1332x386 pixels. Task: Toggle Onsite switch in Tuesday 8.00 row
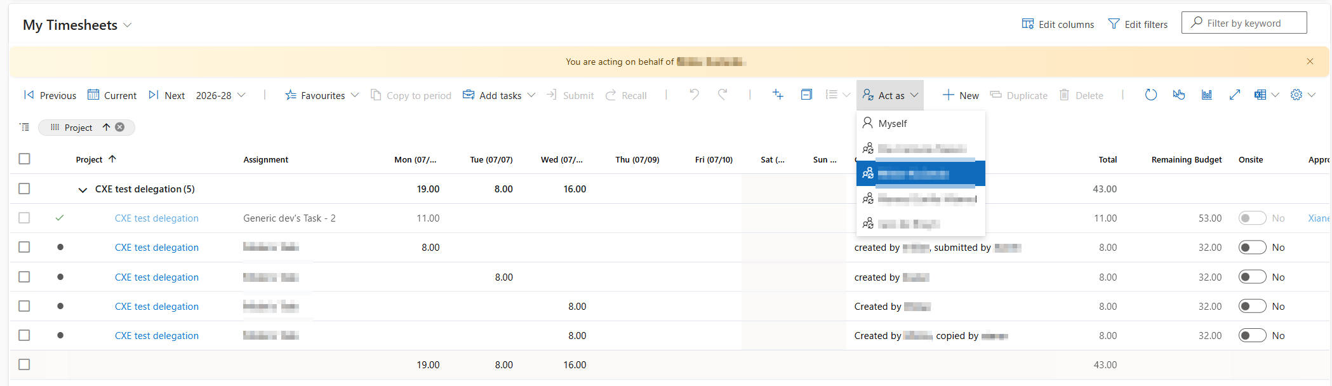click(x=1252, y=277)
